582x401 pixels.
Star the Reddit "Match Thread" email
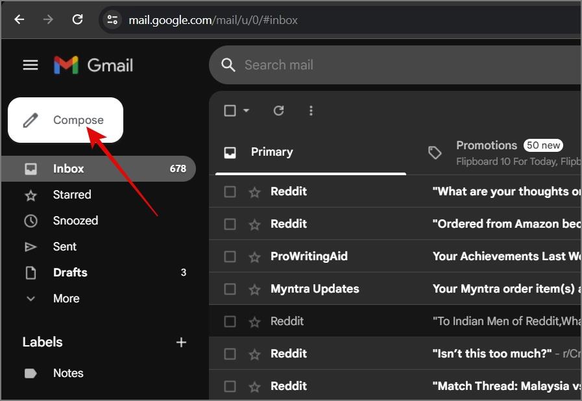click(254, 387)
